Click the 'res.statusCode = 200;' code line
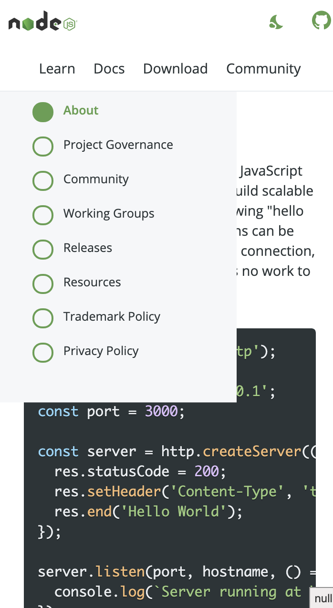 (140, 472)
